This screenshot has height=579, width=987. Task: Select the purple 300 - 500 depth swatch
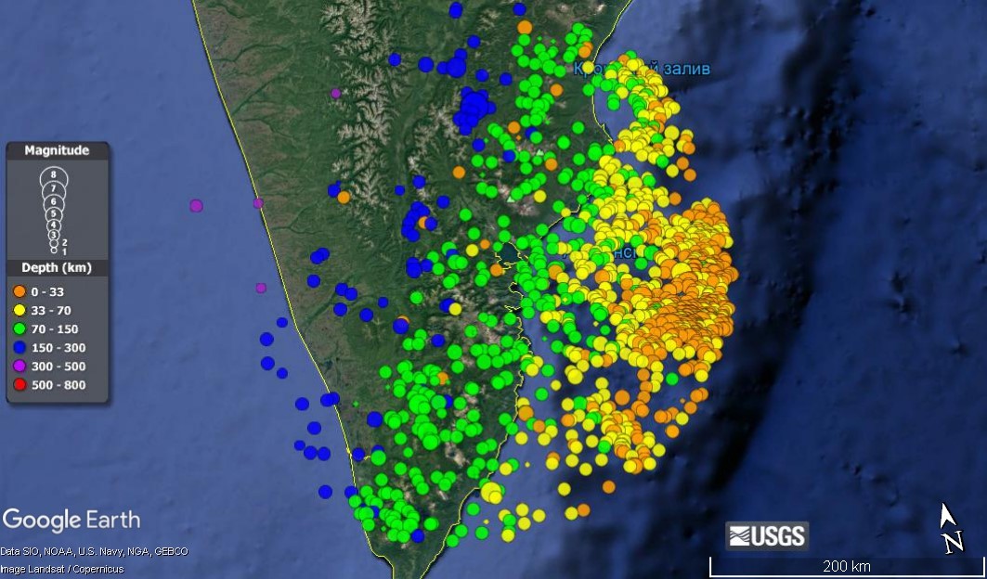19,366
